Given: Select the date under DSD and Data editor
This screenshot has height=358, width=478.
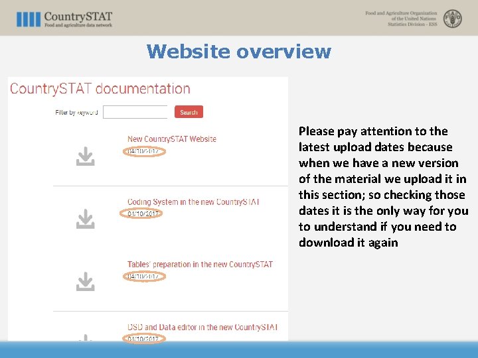Looking at the screenshot, I should coord(144,339).
